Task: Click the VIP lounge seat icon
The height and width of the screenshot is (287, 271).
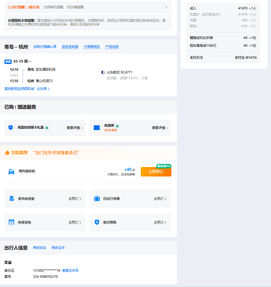Action: coord(11,199)
